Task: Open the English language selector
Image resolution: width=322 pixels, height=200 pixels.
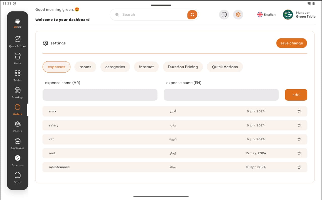Action: pyautogui.click(x=266, y=15)
